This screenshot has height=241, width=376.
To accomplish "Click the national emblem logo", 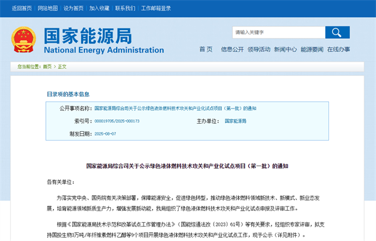I will coord(24,40).
